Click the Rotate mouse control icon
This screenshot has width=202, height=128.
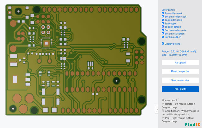(x=163, y=104)
